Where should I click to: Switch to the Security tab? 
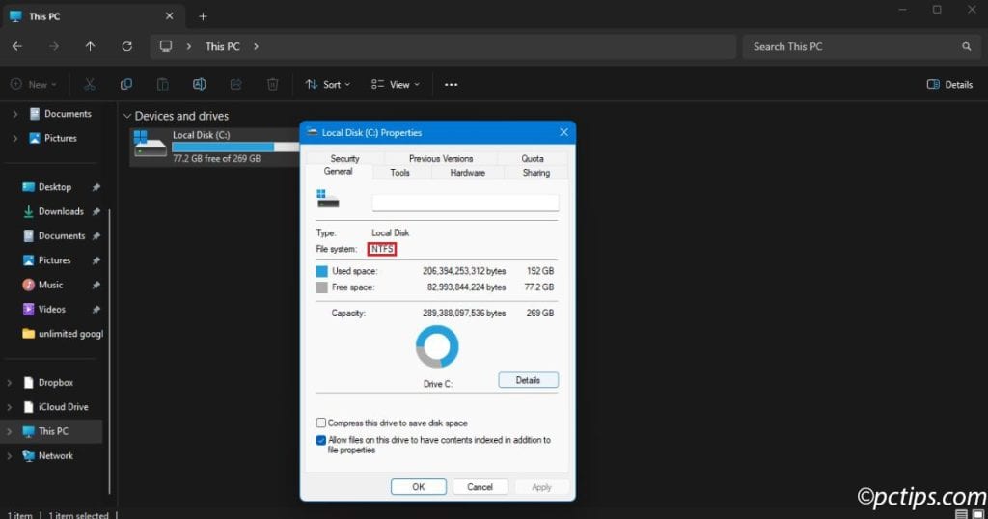pos(344,159)
